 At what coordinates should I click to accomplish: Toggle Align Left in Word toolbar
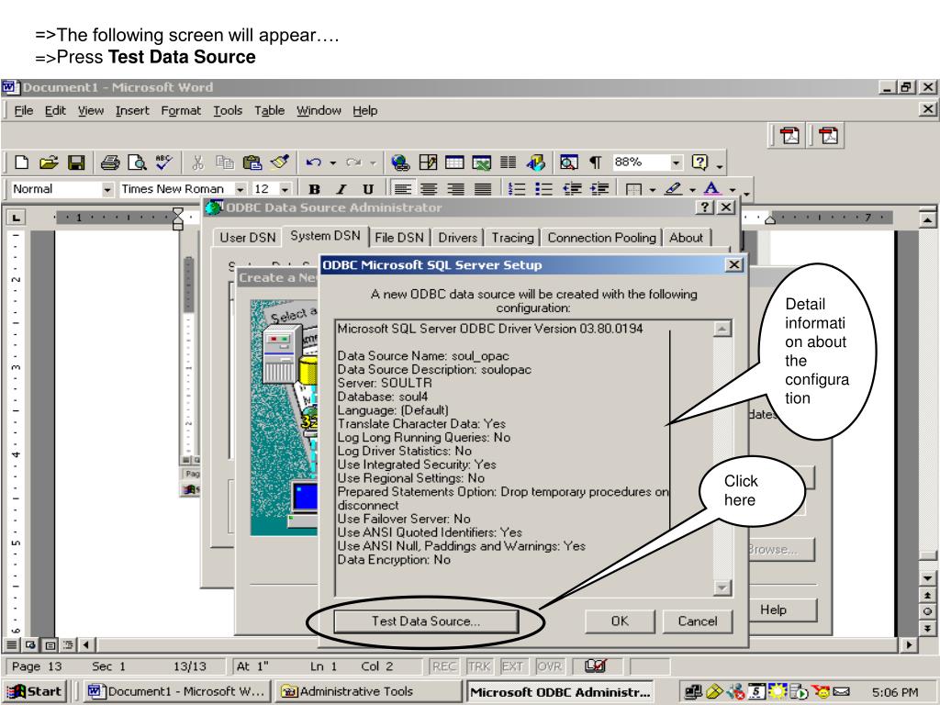pos(402,189)
